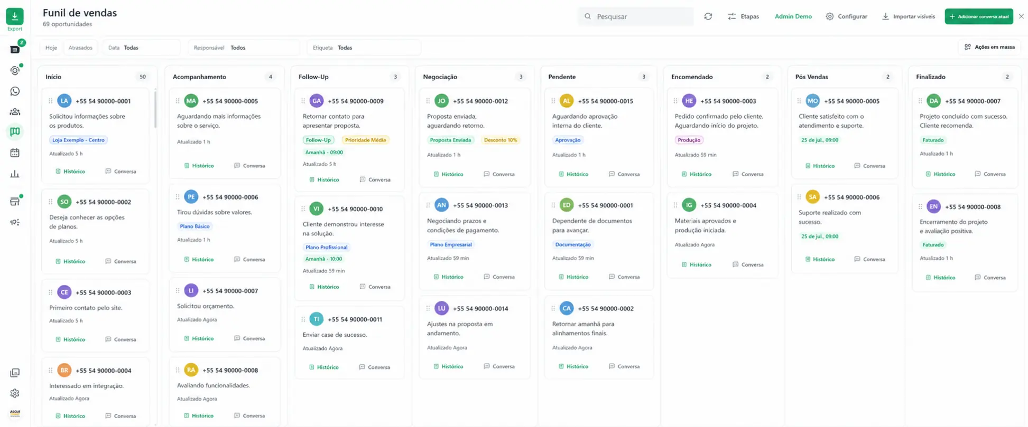Open Configurar in the top bar
The image size is (1028, 427).
click(x=846, y=16)
